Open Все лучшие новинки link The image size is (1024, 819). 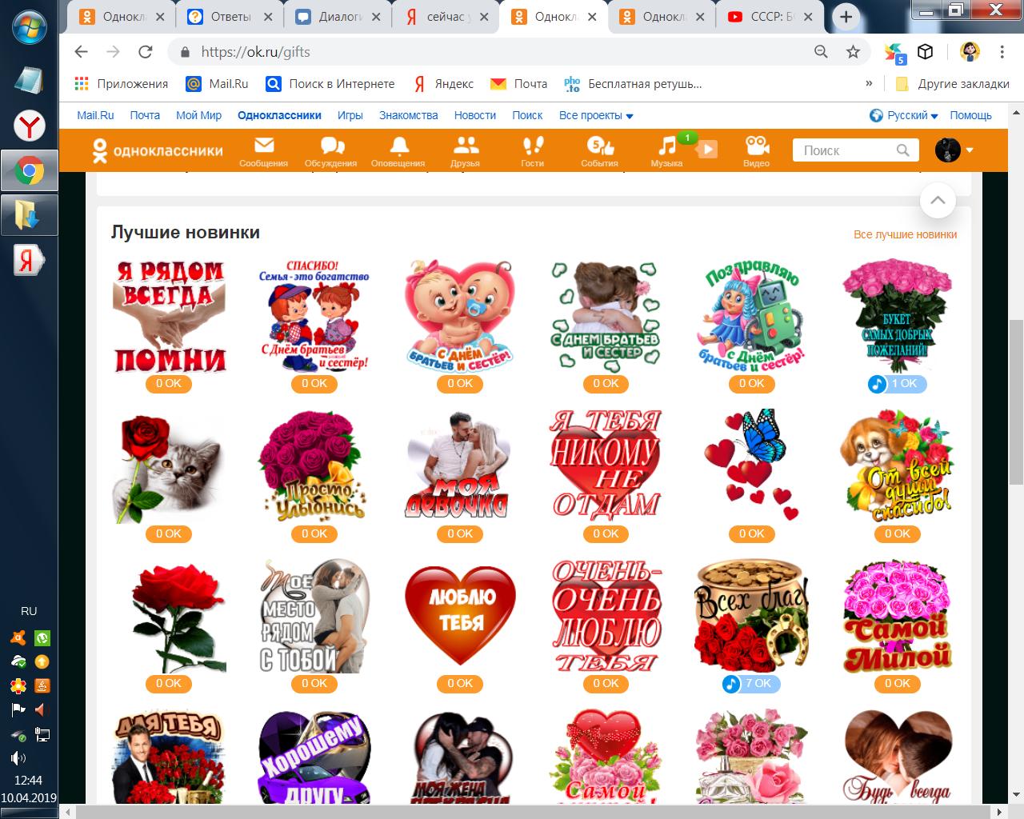(905, 234)
